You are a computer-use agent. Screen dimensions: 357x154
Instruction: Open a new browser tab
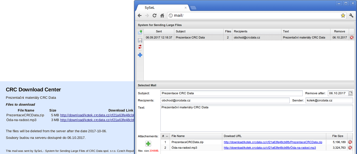(x=193, y=8)
